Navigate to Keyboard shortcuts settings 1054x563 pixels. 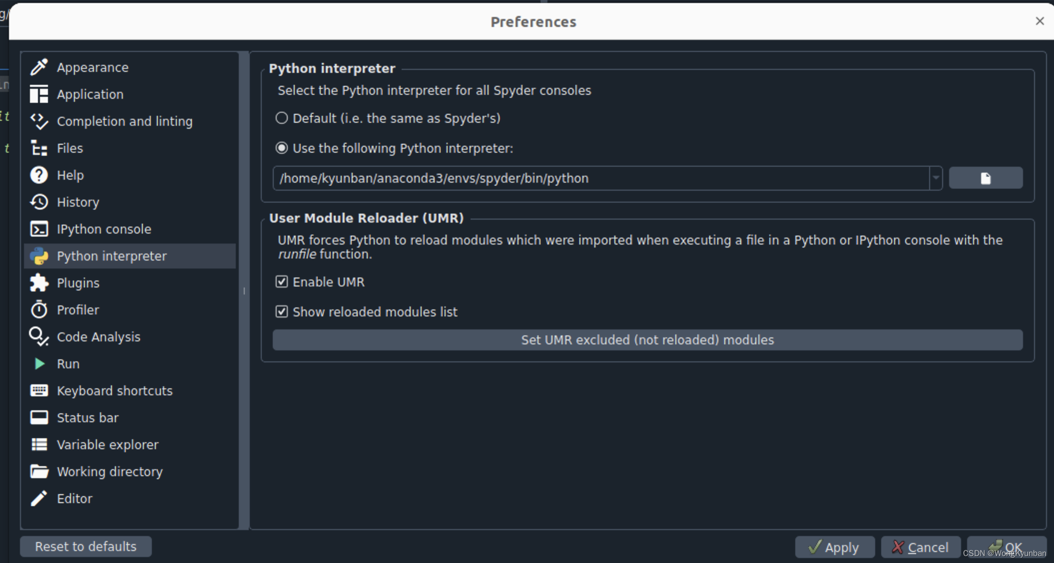[x=113, y=390]
